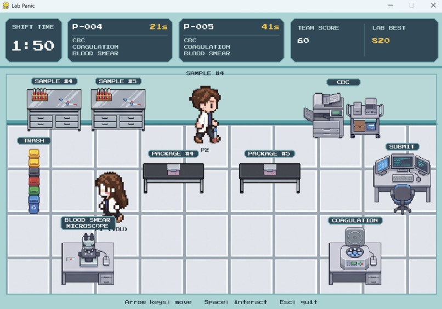
Task: Click the PACKAGE #4 label
Action: [x=173, y=154]
